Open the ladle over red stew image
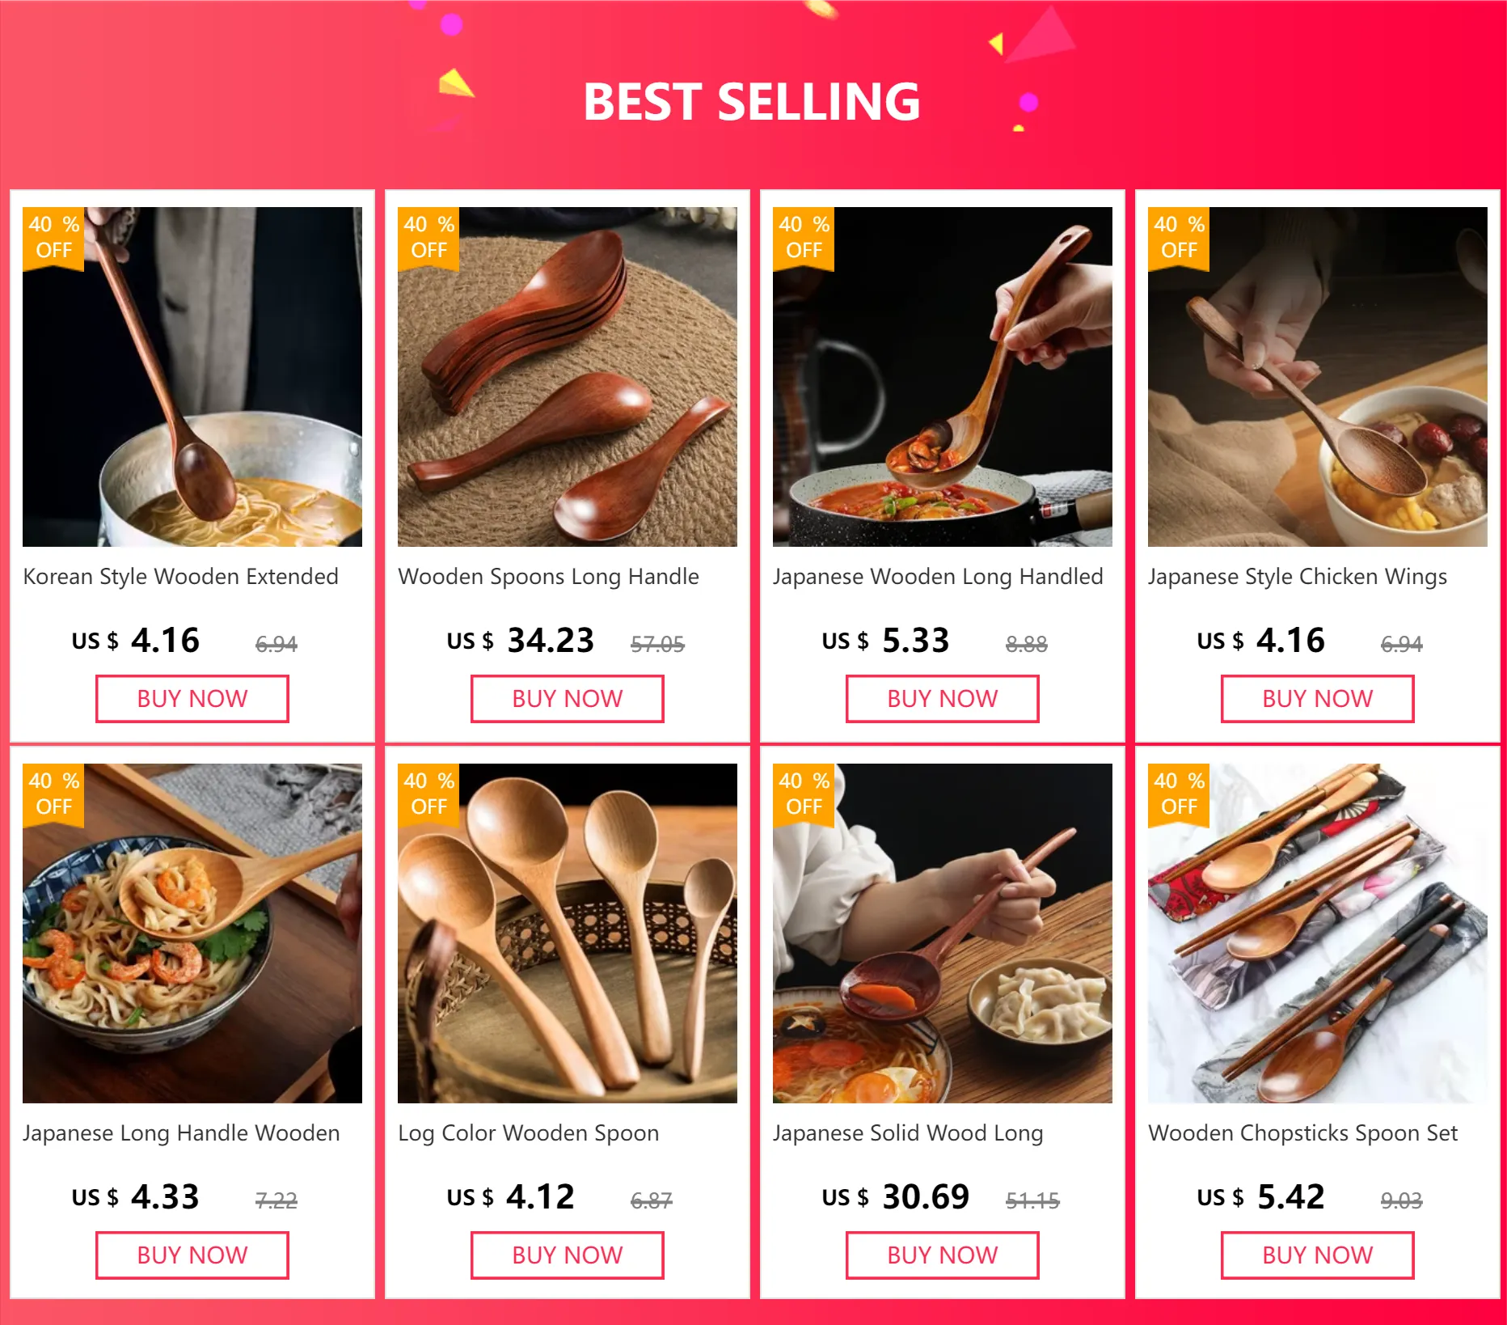This screenshot has height=1325, width=1507. (x=943, y=377)
